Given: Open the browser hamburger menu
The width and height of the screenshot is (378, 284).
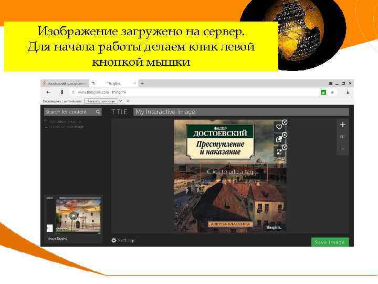Looking at the screenshot, I should click(331, 83).
